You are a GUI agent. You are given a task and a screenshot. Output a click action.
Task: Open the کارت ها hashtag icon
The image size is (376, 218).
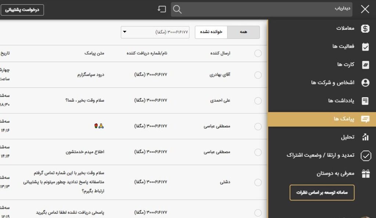(x=365, y=65)
